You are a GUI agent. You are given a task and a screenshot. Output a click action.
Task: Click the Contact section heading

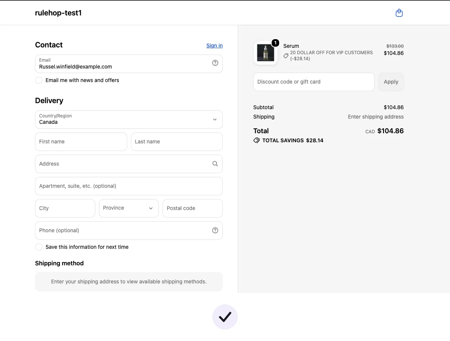pyautogui.click(x=49, y=45)
